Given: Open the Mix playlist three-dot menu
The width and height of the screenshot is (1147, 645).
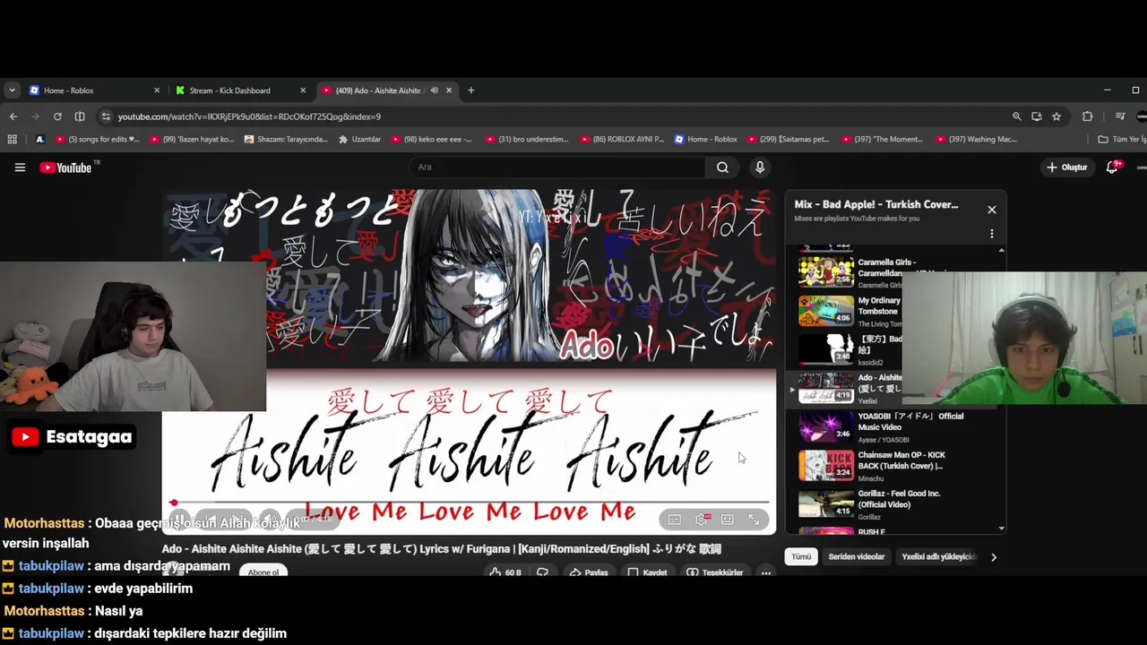Looking at the screenshot, I should click(991, 234).
